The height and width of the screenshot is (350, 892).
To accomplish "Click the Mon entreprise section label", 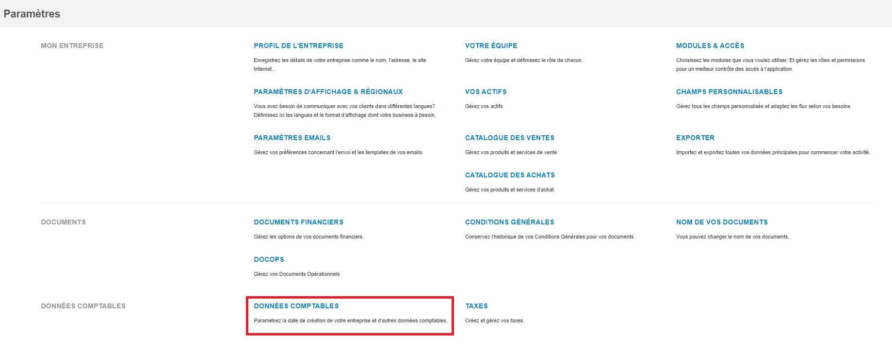I will click(x=72, y=46).
